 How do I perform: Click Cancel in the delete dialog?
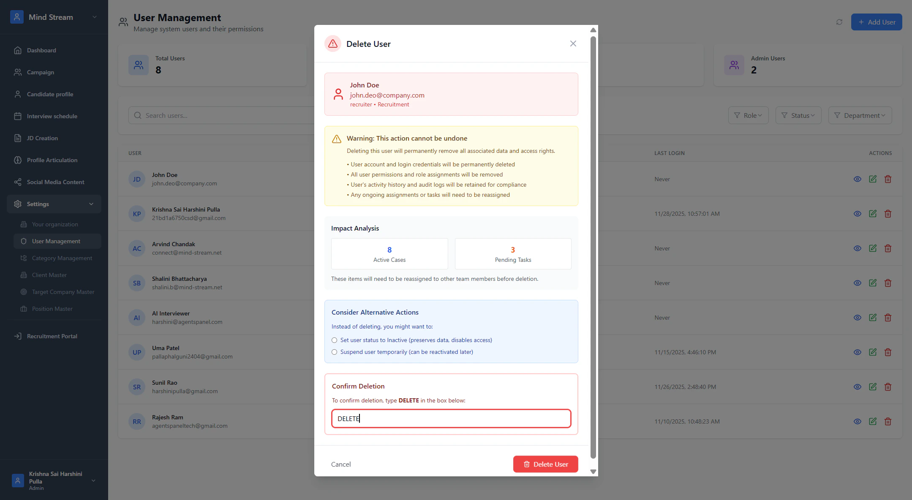(x=341, y=464)
